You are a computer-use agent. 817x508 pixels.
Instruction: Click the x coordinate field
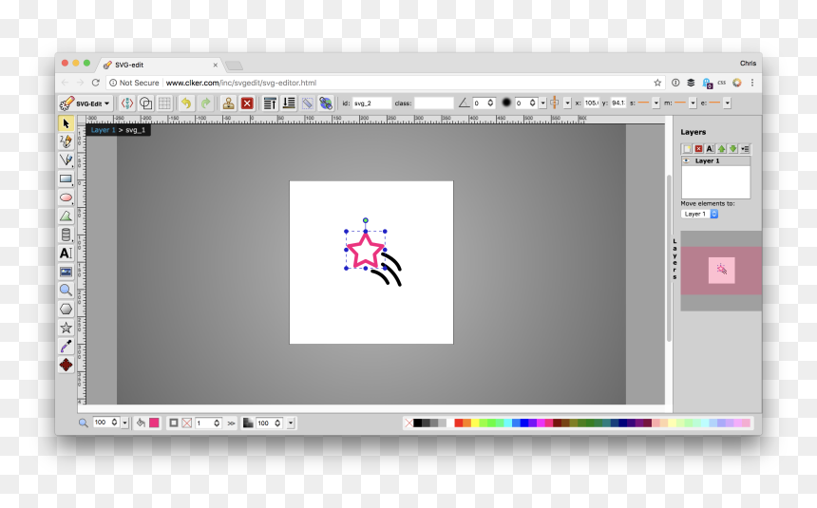592,103
